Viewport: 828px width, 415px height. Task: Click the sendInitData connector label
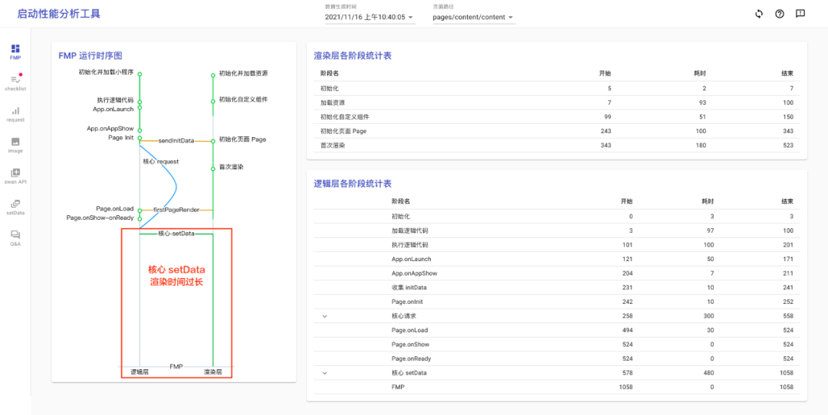(x=176, y=141)
